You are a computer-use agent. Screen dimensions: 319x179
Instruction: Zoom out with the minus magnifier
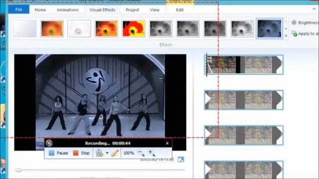tap(141, 153)
